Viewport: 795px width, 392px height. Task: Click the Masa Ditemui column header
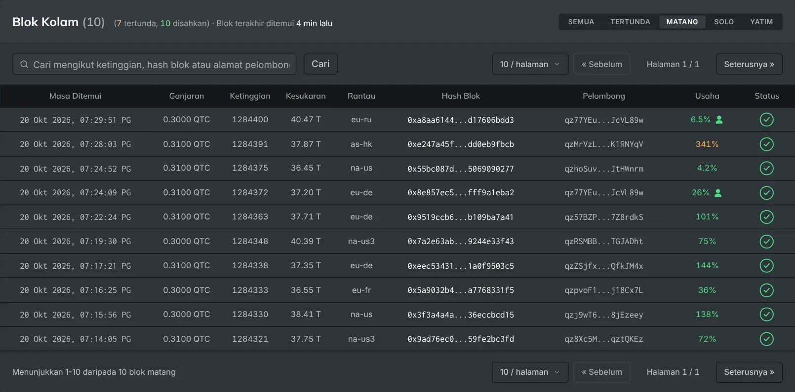[x=75, y=96]
